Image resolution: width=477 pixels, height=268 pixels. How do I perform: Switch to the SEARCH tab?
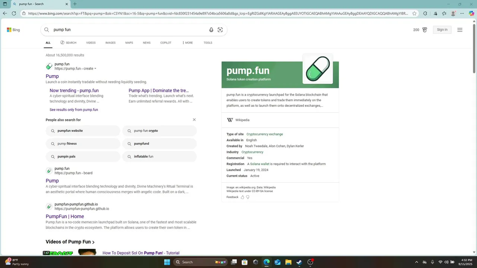pyautogui.click(x=68, y=43)
